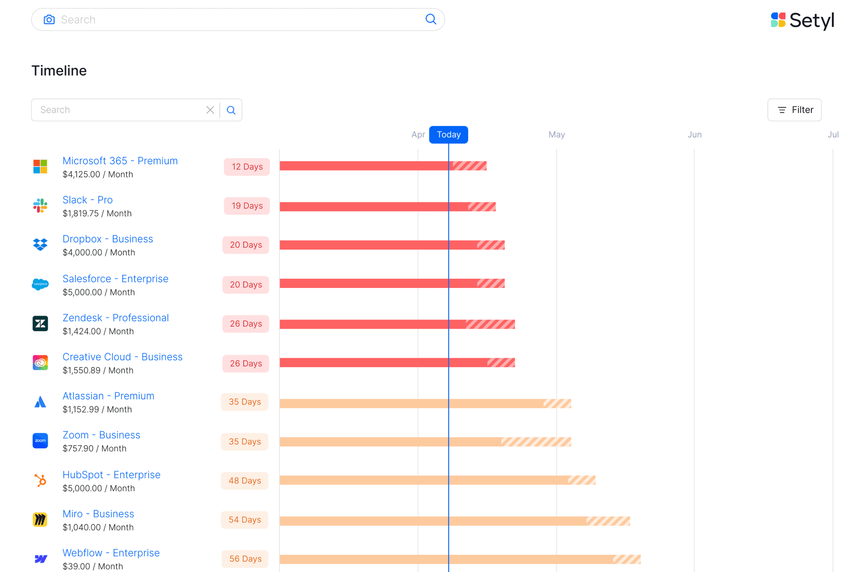Click the $1,424.00 / Month price text
The height and width of the screenshot is (572, 857).
pyautogui.click(x=98, y=331)
